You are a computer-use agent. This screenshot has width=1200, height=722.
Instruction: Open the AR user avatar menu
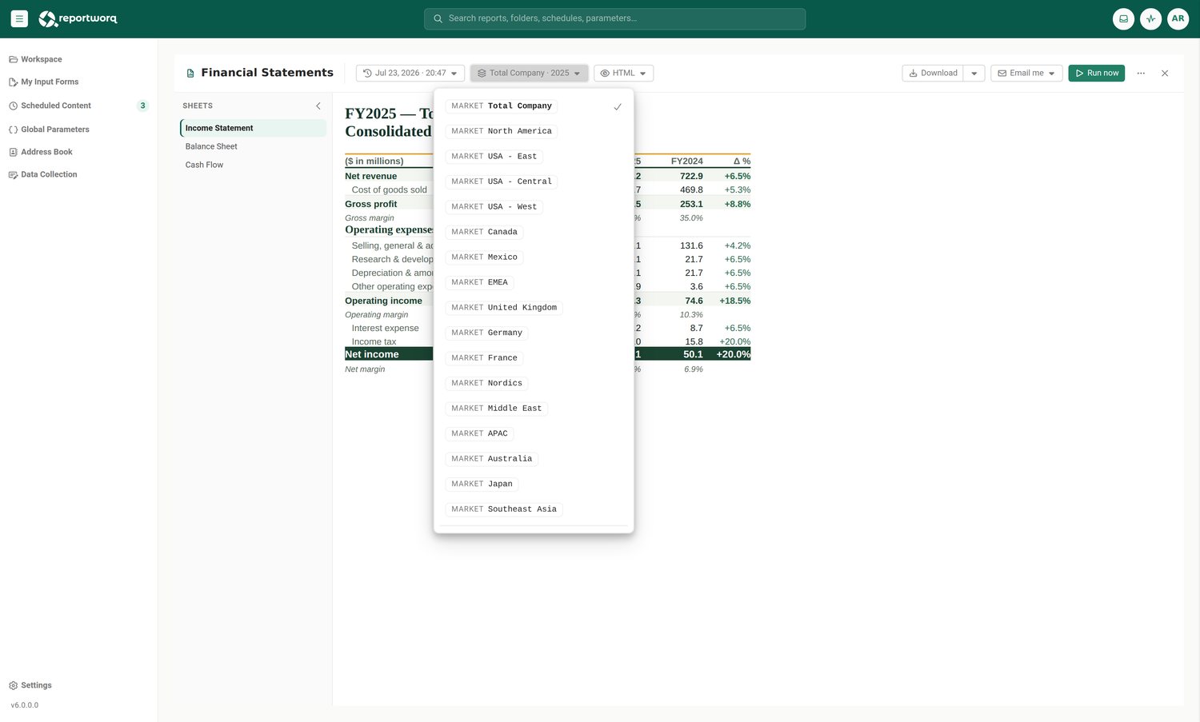point(1178,18)
